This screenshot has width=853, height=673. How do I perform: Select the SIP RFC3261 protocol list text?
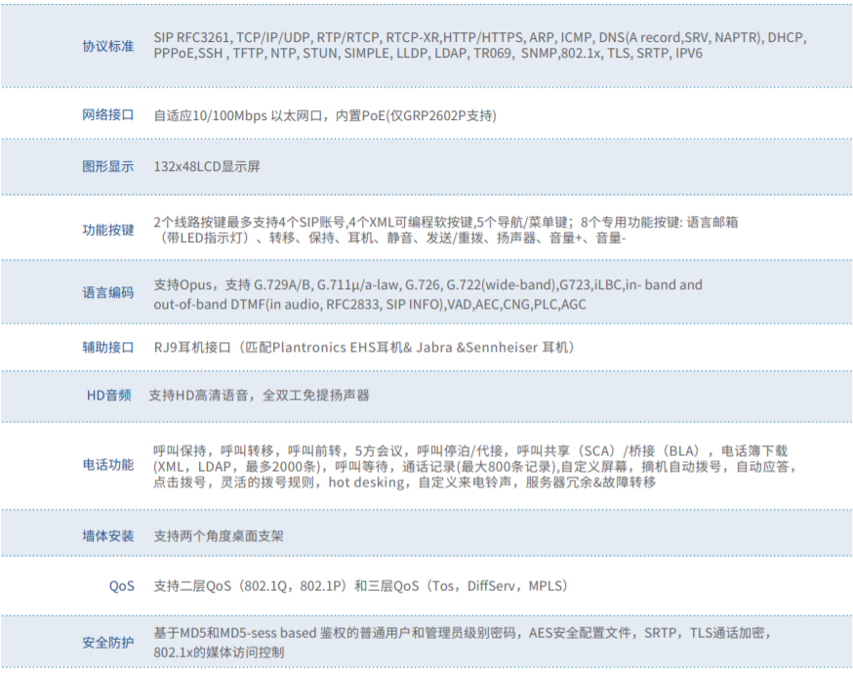479,46
